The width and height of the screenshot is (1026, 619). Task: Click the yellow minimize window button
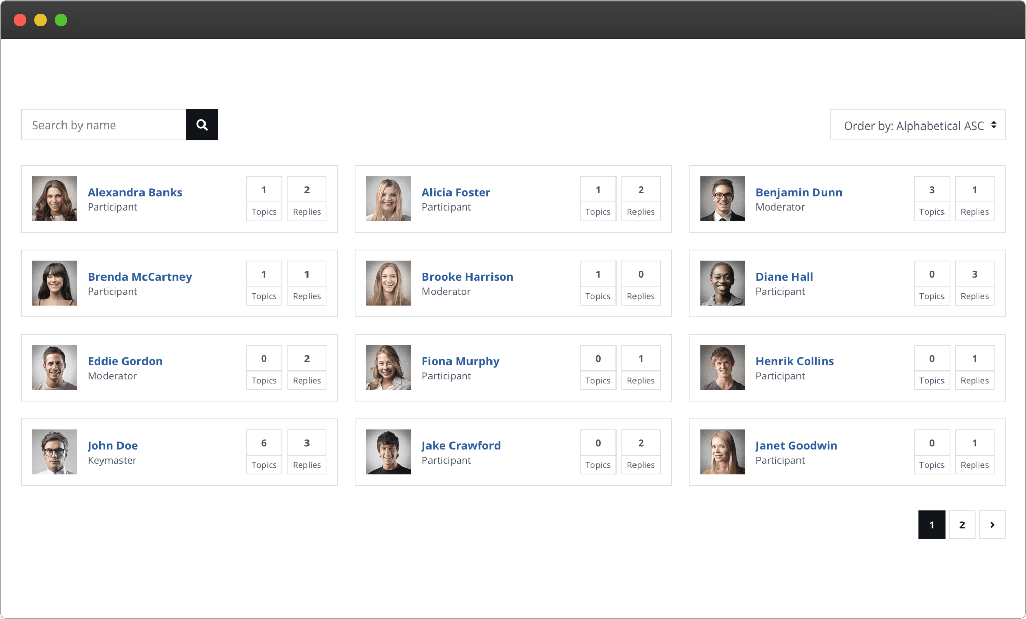[x=40, y=20]
